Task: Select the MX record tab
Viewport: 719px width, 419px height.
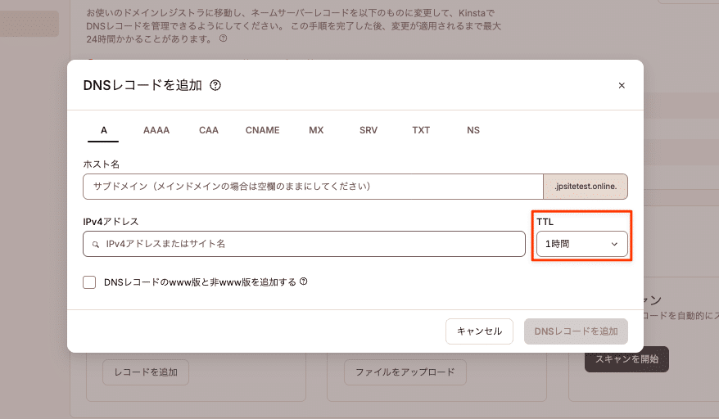Action: (316, 130)
